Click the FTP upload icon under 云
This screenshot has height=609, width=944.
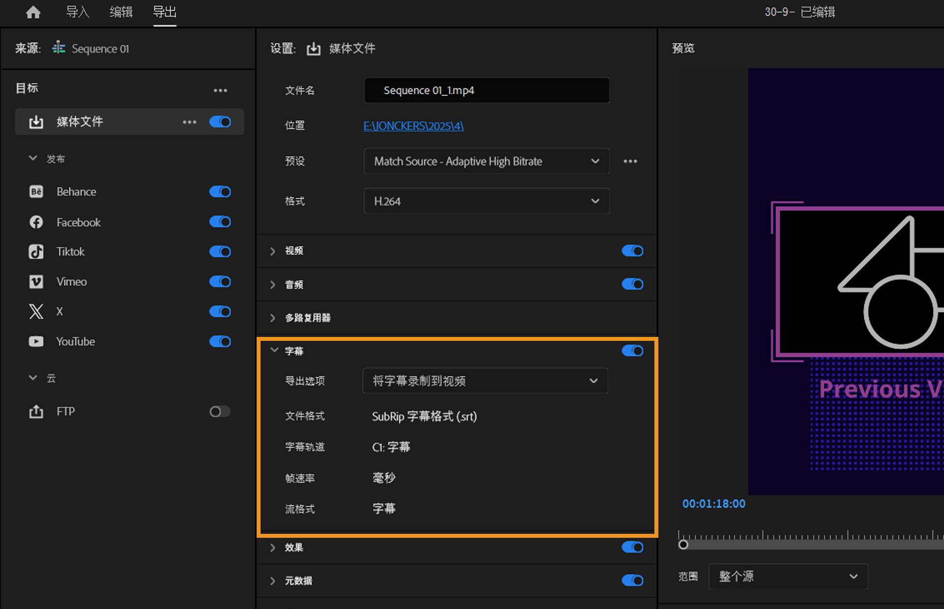click(36, 411)
